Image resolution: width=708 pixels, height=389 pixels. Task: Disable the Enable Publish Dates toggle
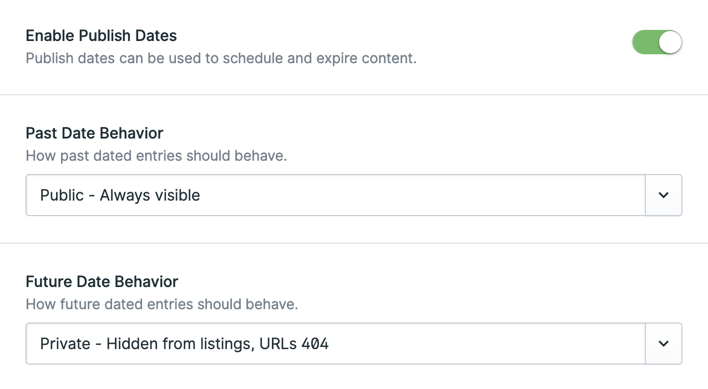point(658,42)
